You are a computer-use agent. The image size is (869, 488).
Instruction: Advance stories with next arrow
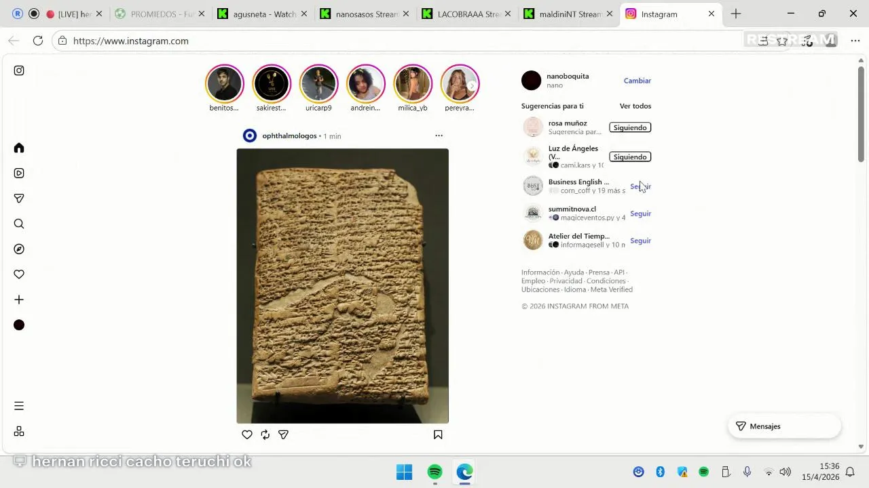[x=471, y=86]
